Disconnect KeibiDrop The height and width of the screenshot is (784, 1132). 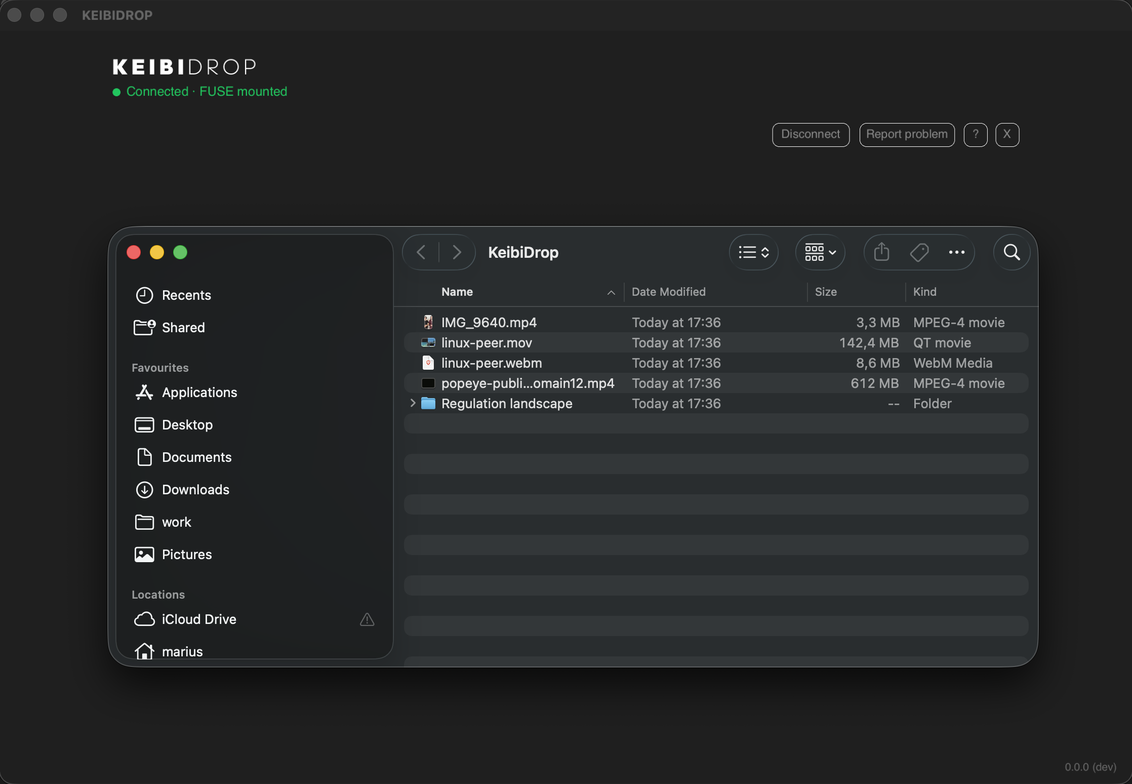tap(810, 134)
